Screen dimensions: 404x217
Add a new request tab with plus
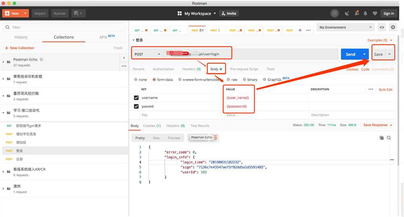click(x=300, y=30)
